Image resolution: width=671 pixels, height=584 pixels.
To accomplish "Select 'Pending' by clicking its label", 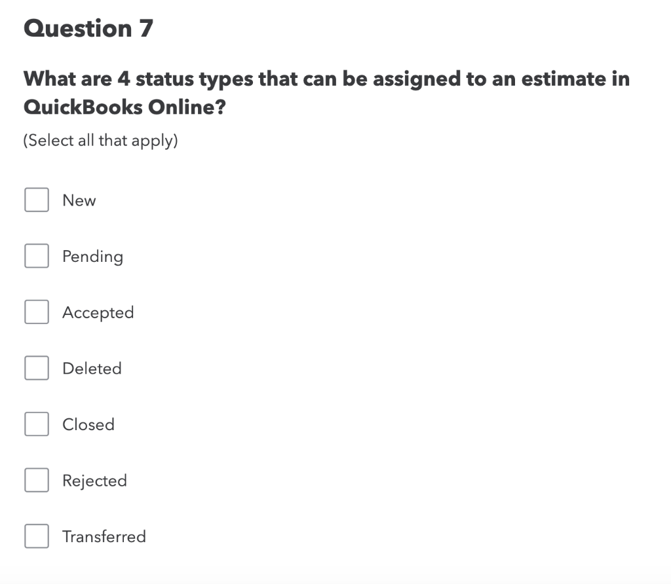I will (92, 257).
